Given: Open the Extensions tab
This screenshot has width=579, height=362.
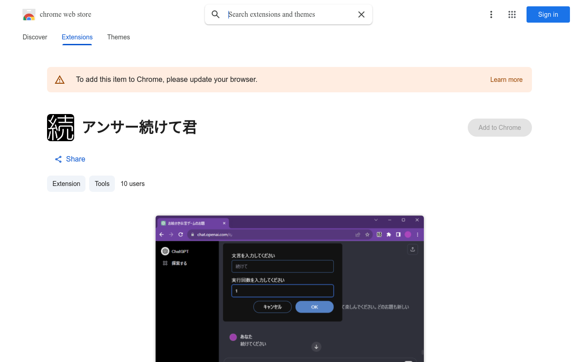Looking at the screenshot, I should tap(77, 37).
